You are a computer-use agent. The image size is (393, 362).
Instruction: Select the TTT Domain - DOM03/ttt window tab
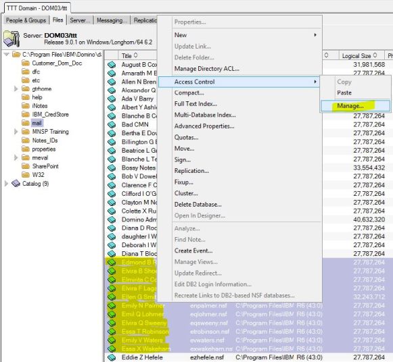click(37, 8)
